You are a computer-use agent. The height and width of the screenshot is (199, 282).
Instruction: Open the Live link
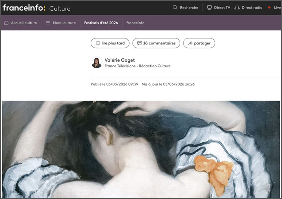[277, 7]
